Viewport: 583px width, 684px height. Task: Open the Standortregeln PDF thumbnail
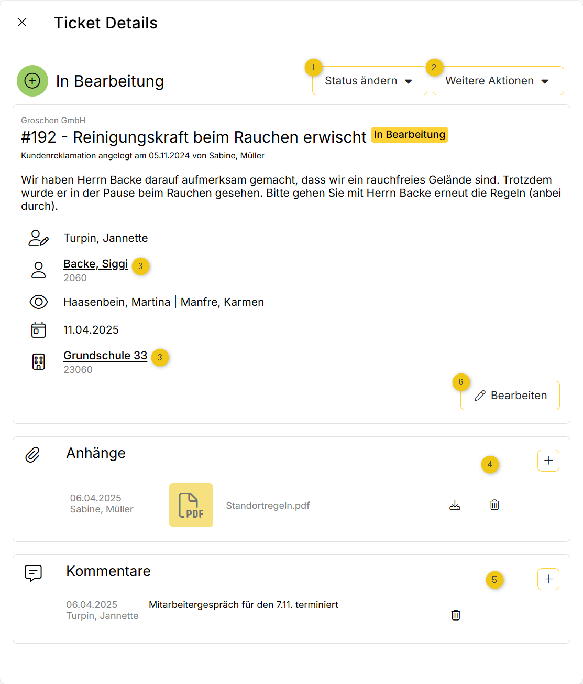[x=191, y=505]
